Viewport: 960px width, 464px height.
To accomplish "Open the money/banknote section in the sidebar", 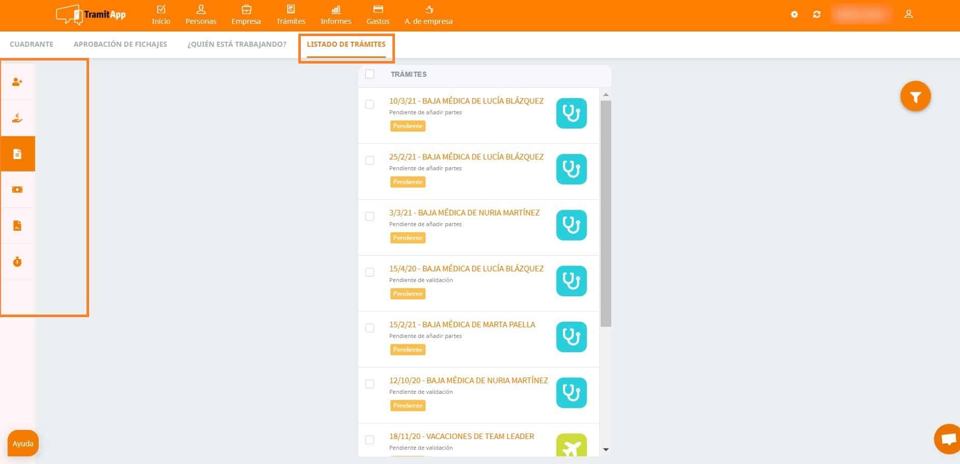I will [17, 189].
